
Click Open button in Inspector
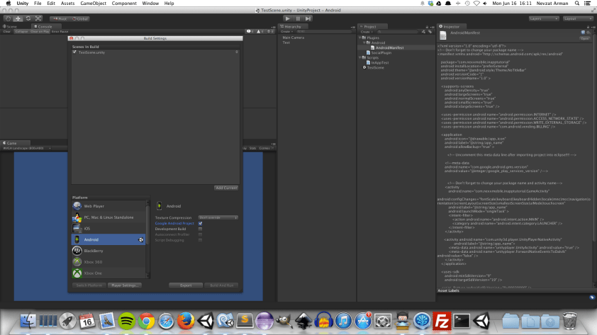click(584, 38)
